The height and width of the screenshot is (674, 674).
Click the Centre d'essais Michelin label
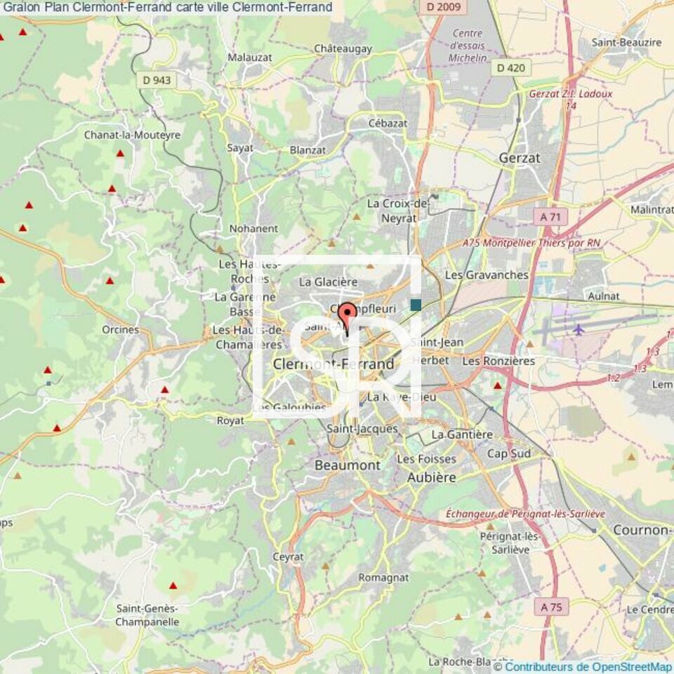(x=469, y=46)
